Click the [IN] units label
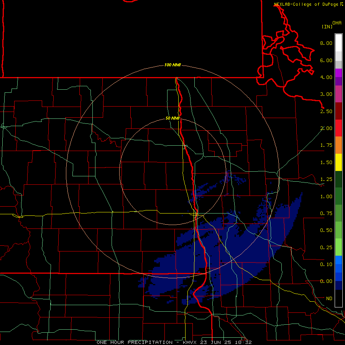Viewport: 345px width, 345px height. (327, 26)
